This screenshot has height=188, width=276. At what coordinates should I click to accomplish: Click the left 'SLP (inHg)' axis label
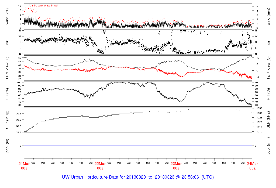7,120
